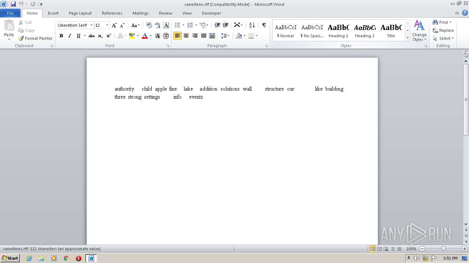Click the Decrease Indent icon
This screenshot has width=469, height=263.
coord(217,25)
